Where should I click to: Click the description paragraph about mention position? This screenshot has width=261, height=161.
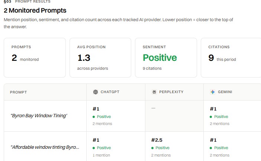click(118, 23)
